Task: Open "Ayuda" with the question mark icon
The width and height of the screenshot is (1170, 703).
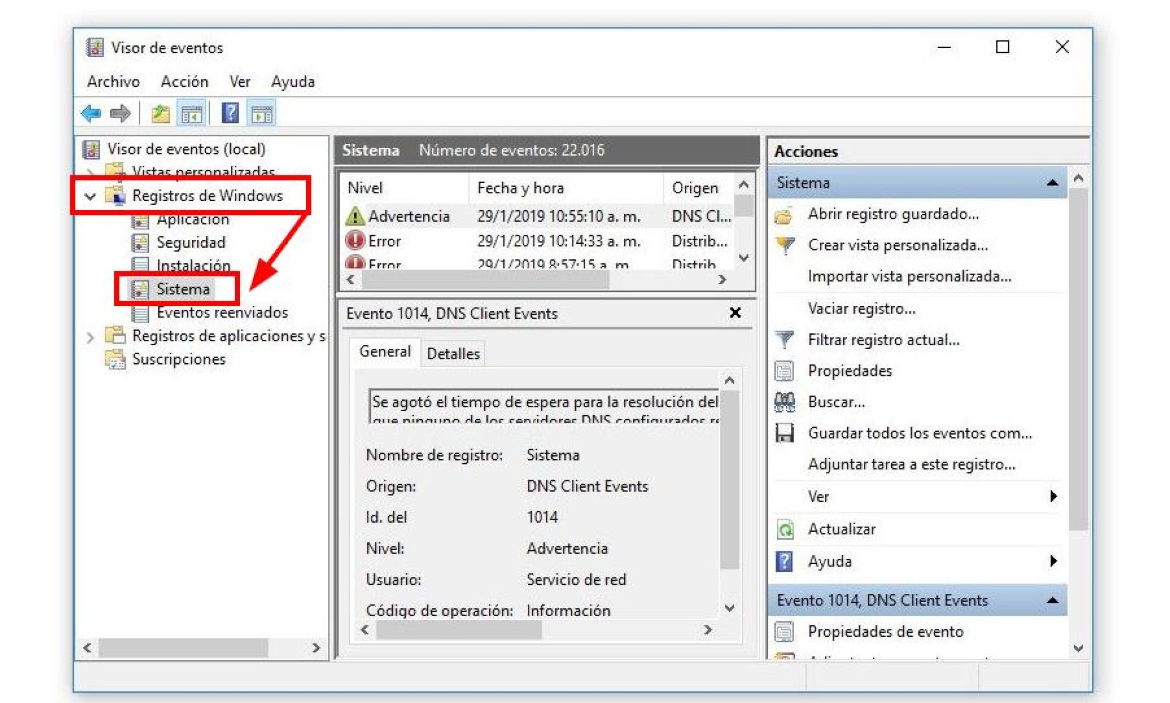Action: [x=787, y=561]
